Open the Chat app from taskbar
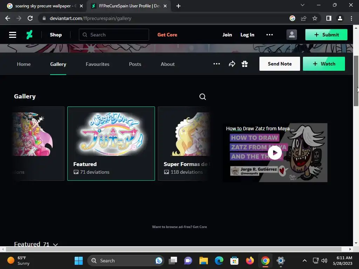This screenshot has width=359, height=269. [188, 261]
